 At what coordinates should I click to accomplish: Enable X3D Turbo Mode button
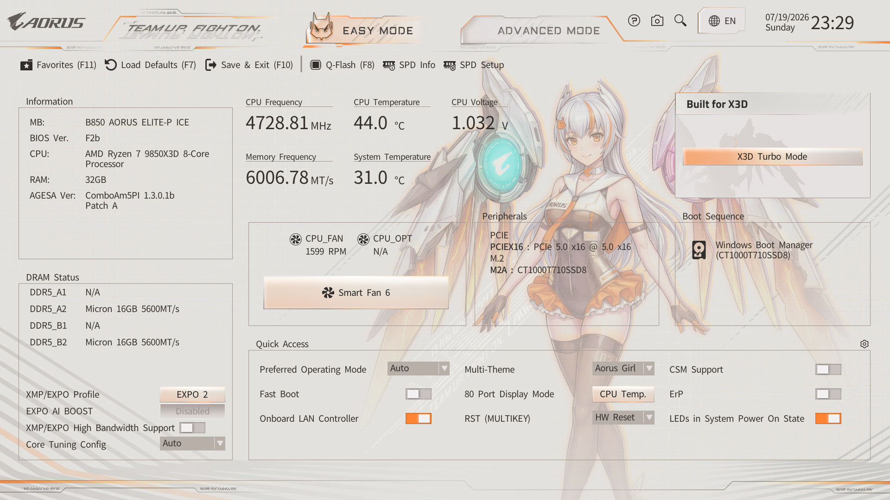(x=772, y=157)
